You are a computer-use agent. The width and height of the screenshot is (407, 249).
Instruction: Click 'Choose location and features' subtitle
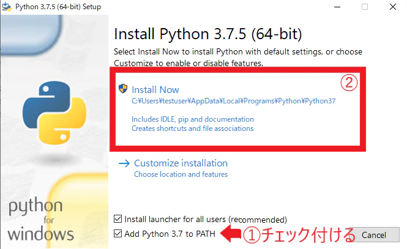[x=181, y=174]
